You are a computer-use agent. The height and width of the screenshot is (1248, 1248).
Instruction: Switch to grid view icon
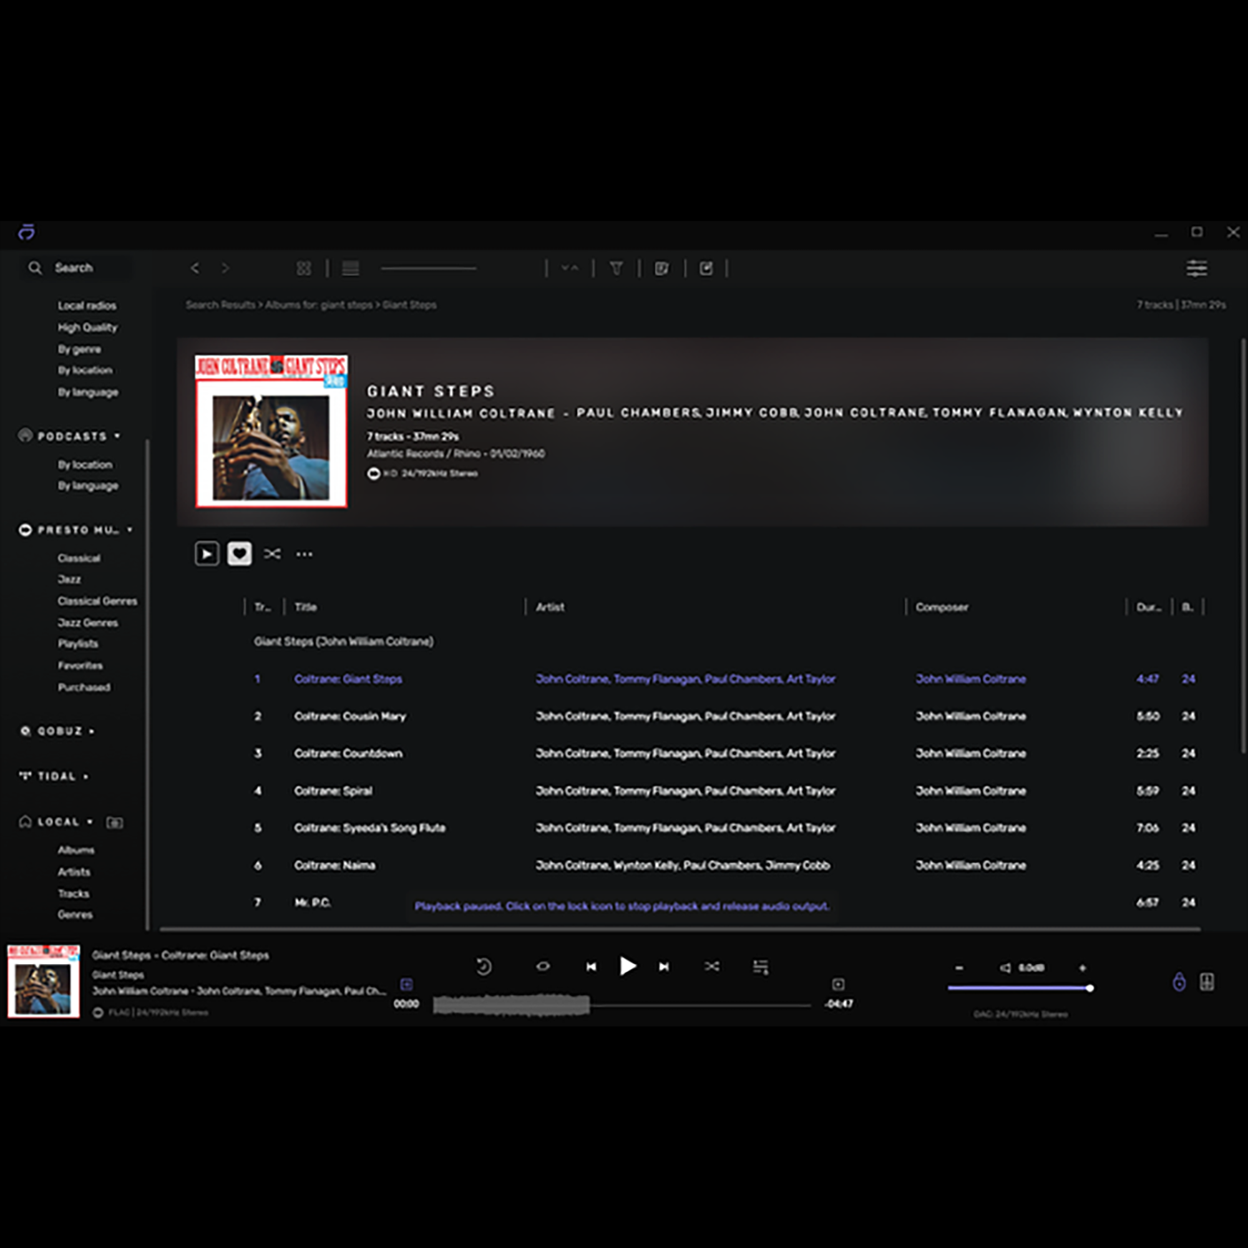click(x=304, y=268)
